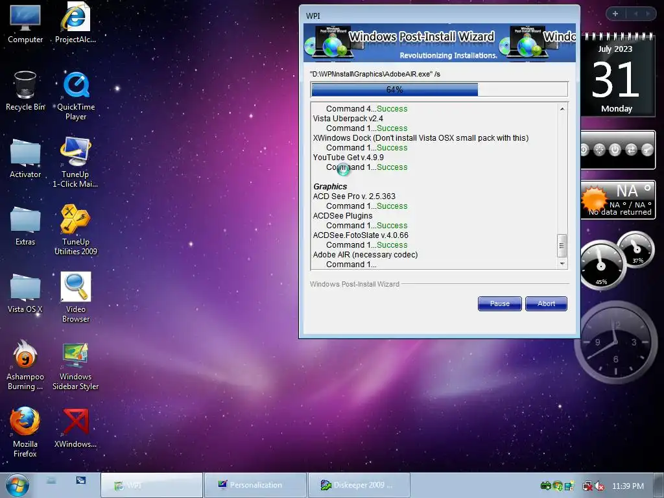664x498 pixels.
Task: Open the ProjectAlc Internet Explorer shortcut
Action: pyautogui.click(x=75, y=24)
